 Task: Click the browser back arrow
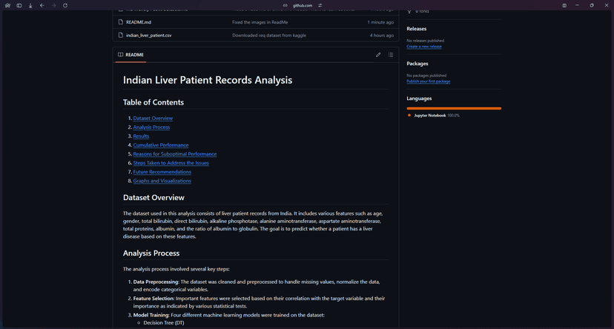pyautogui.click(x=42, y=5)
